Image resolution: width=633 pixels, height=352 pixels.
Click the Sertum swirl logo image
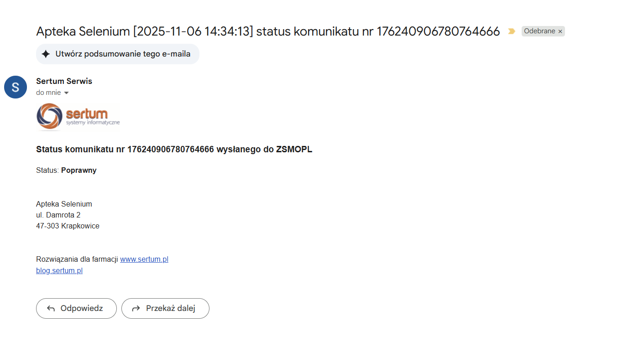tap(49, 117)
